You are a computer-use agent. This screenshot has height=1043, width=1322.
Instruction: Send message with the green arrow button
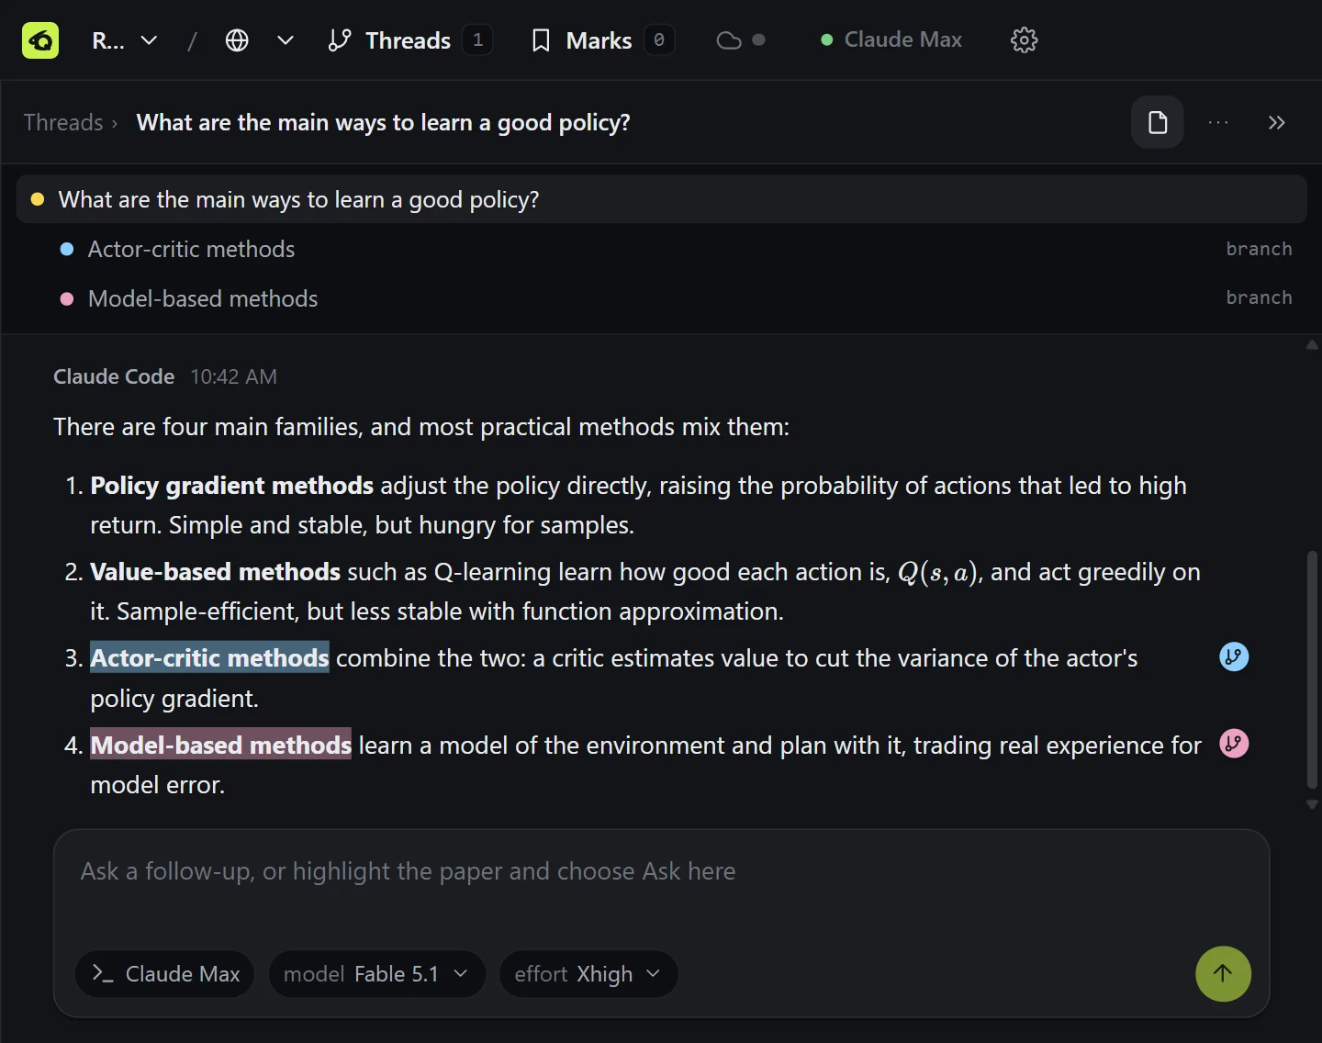1223,973
